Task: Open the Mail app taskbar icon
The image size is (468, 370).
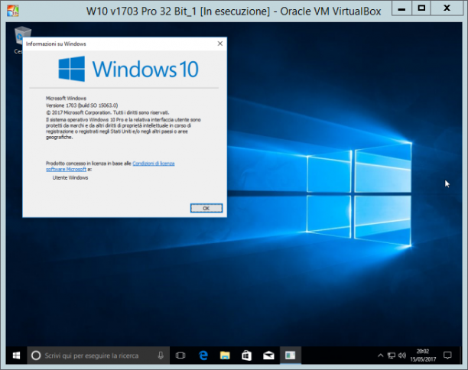Action: point(268,355)
